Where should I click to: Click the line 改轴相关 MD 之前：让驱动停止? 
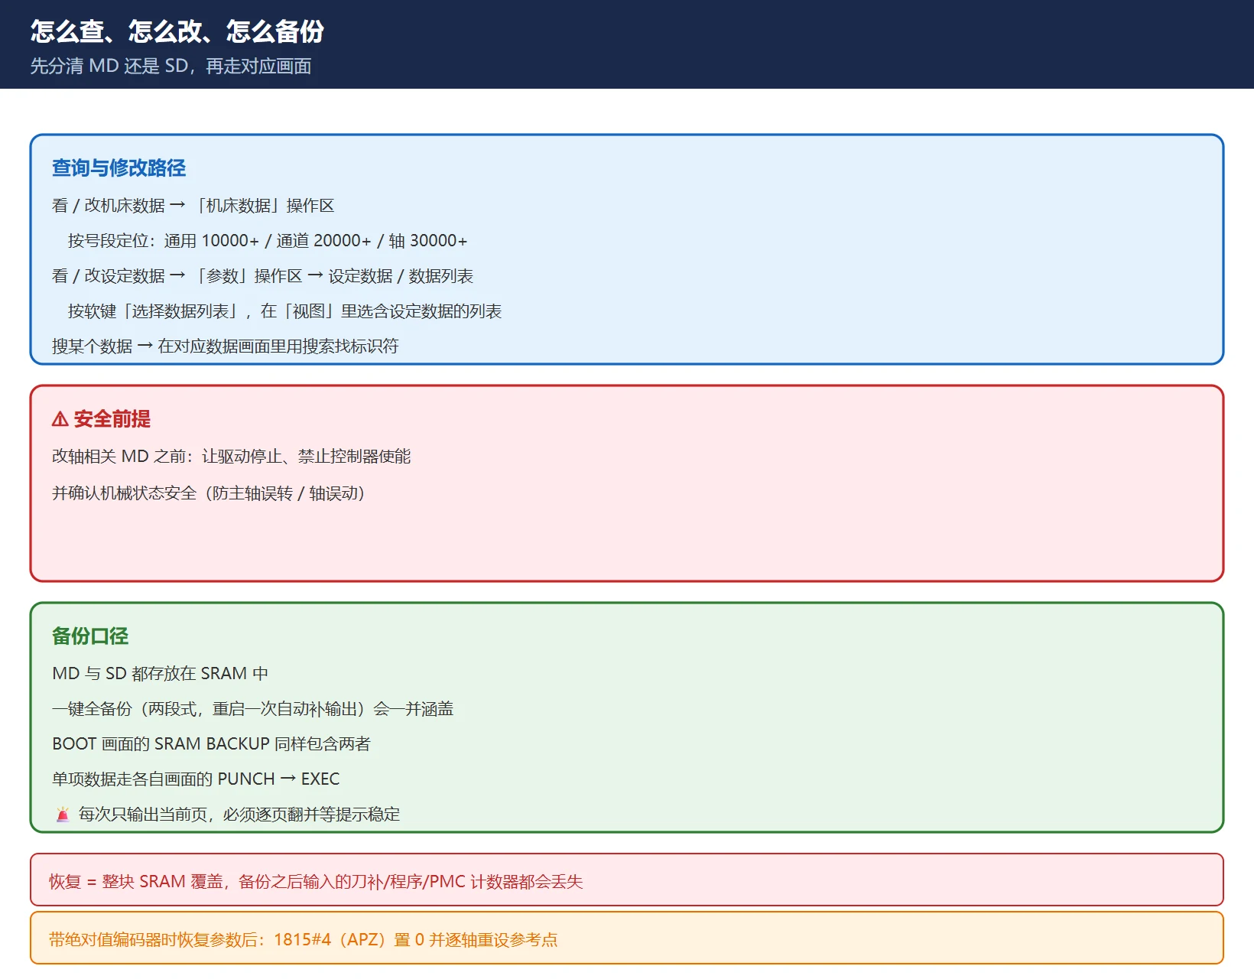232,457
